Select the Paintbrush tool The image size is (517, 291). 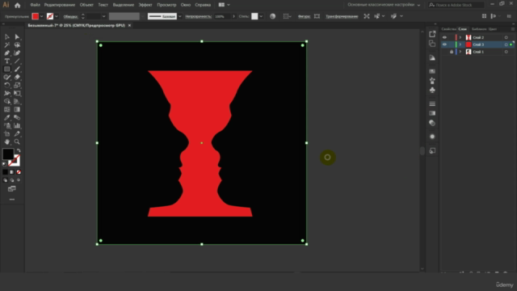coord(17,69)
